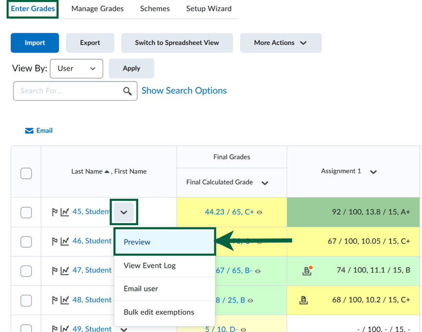422x332 pixels.
Task: Click the flag icon beside Student 45
Action: pos(55,211)
